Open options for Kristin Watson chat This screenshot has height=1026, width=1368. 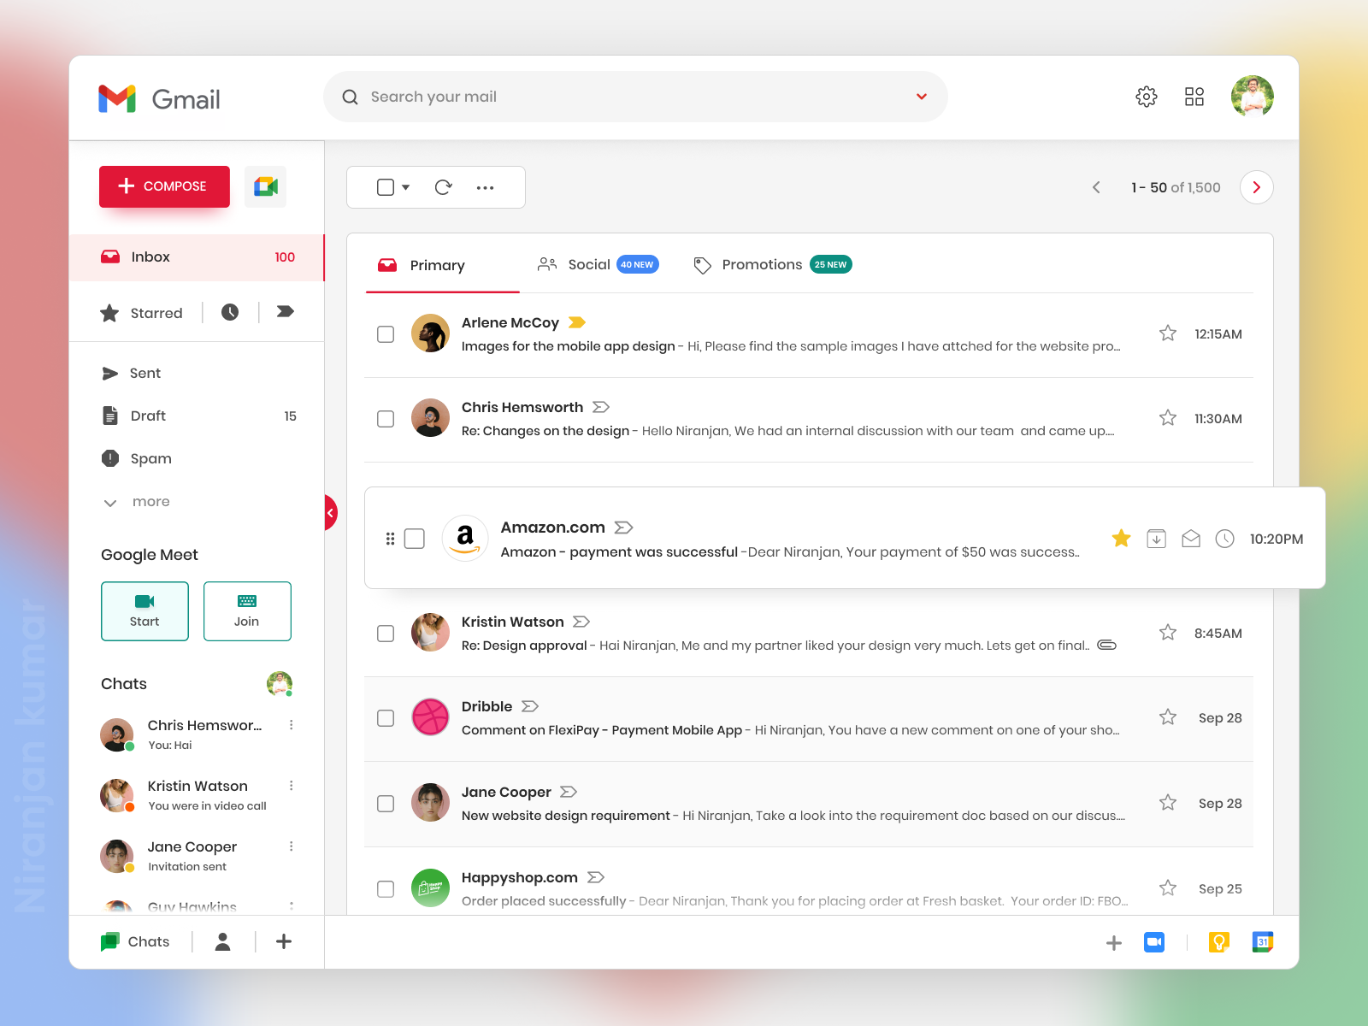click(x=292, y=786)
